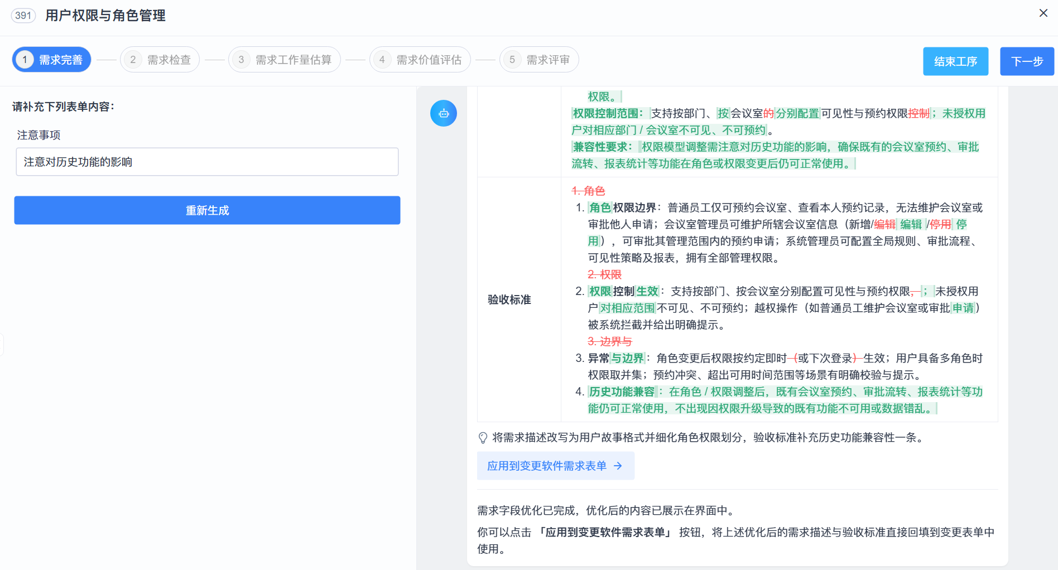This screenshot has width=1058, height=570.
Task: Click the 重新生成 button
Action: tap(207, 210)
